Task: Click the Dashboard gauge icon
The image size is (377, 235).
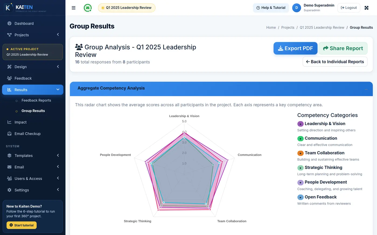Action: coord(9,23)
